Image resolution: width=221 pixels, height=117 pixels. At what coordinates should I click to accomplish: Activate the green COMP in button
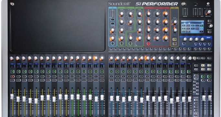[130, 44]
